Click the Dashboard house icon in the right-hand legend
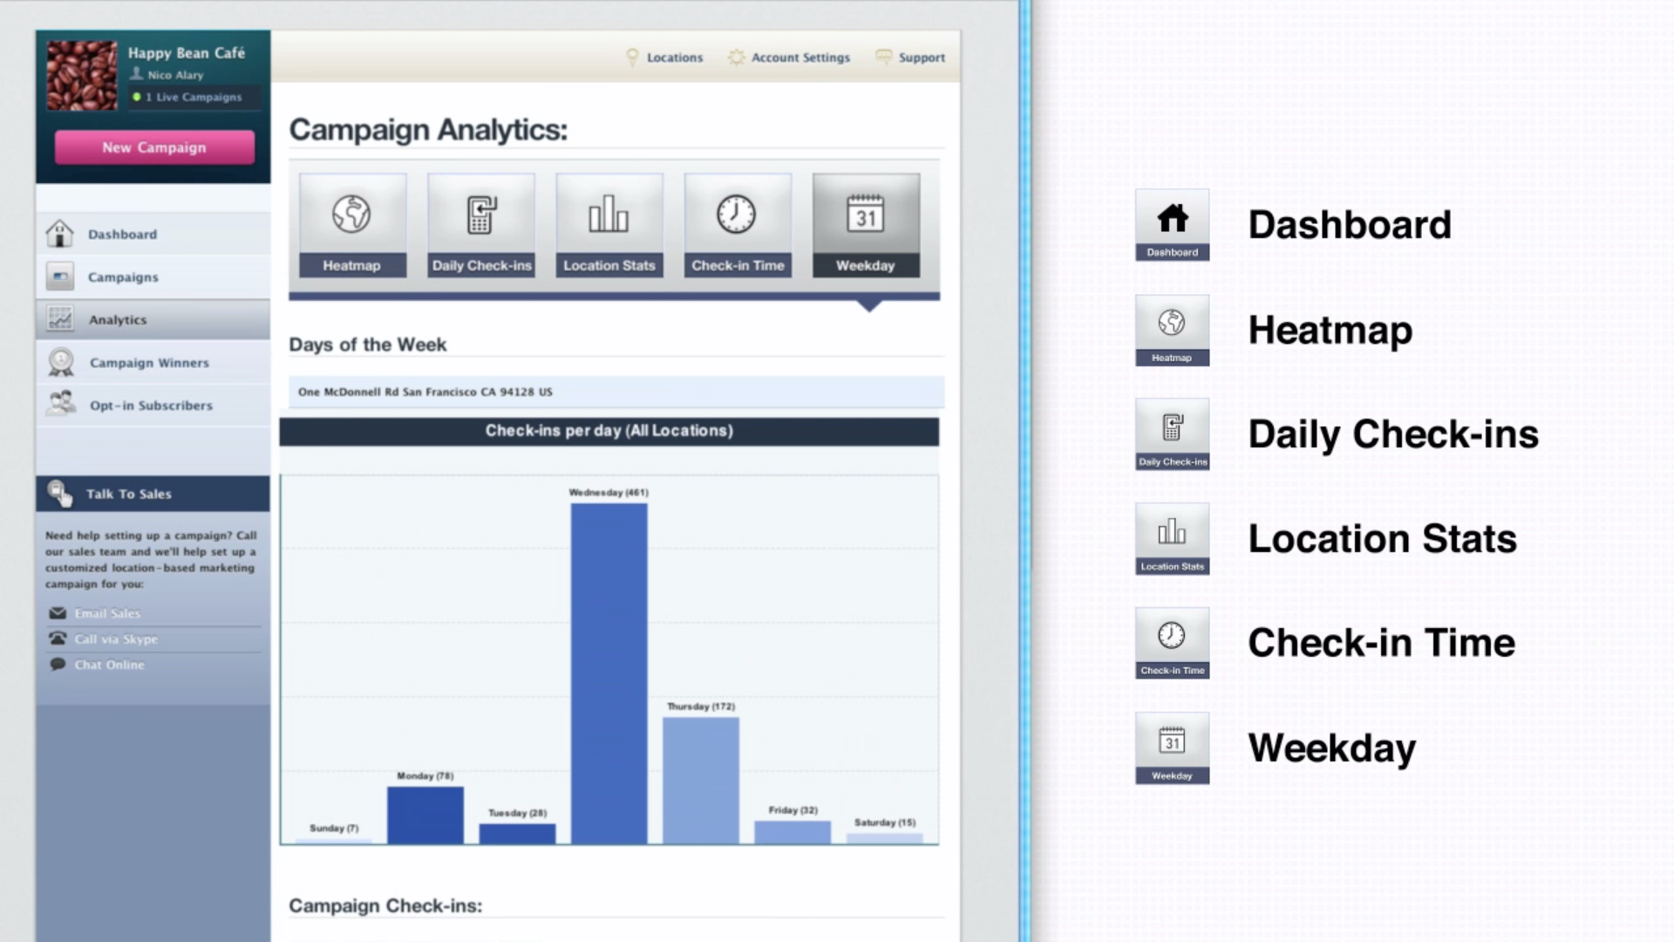 (1172, 224)
